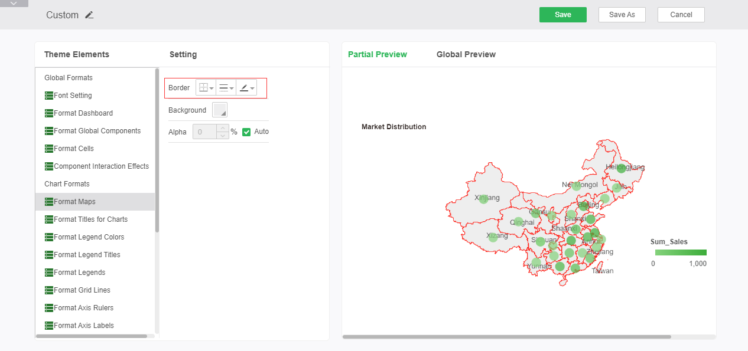This screenshot has height=351, width=748.
Task: Open the Background color swatch
Action: (x=220, y=110)
